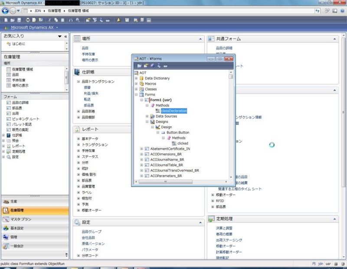This screenshot has width=347, height=269.
Task: Select ACOParameters_BR form in AOT
Action: point(166,176)
